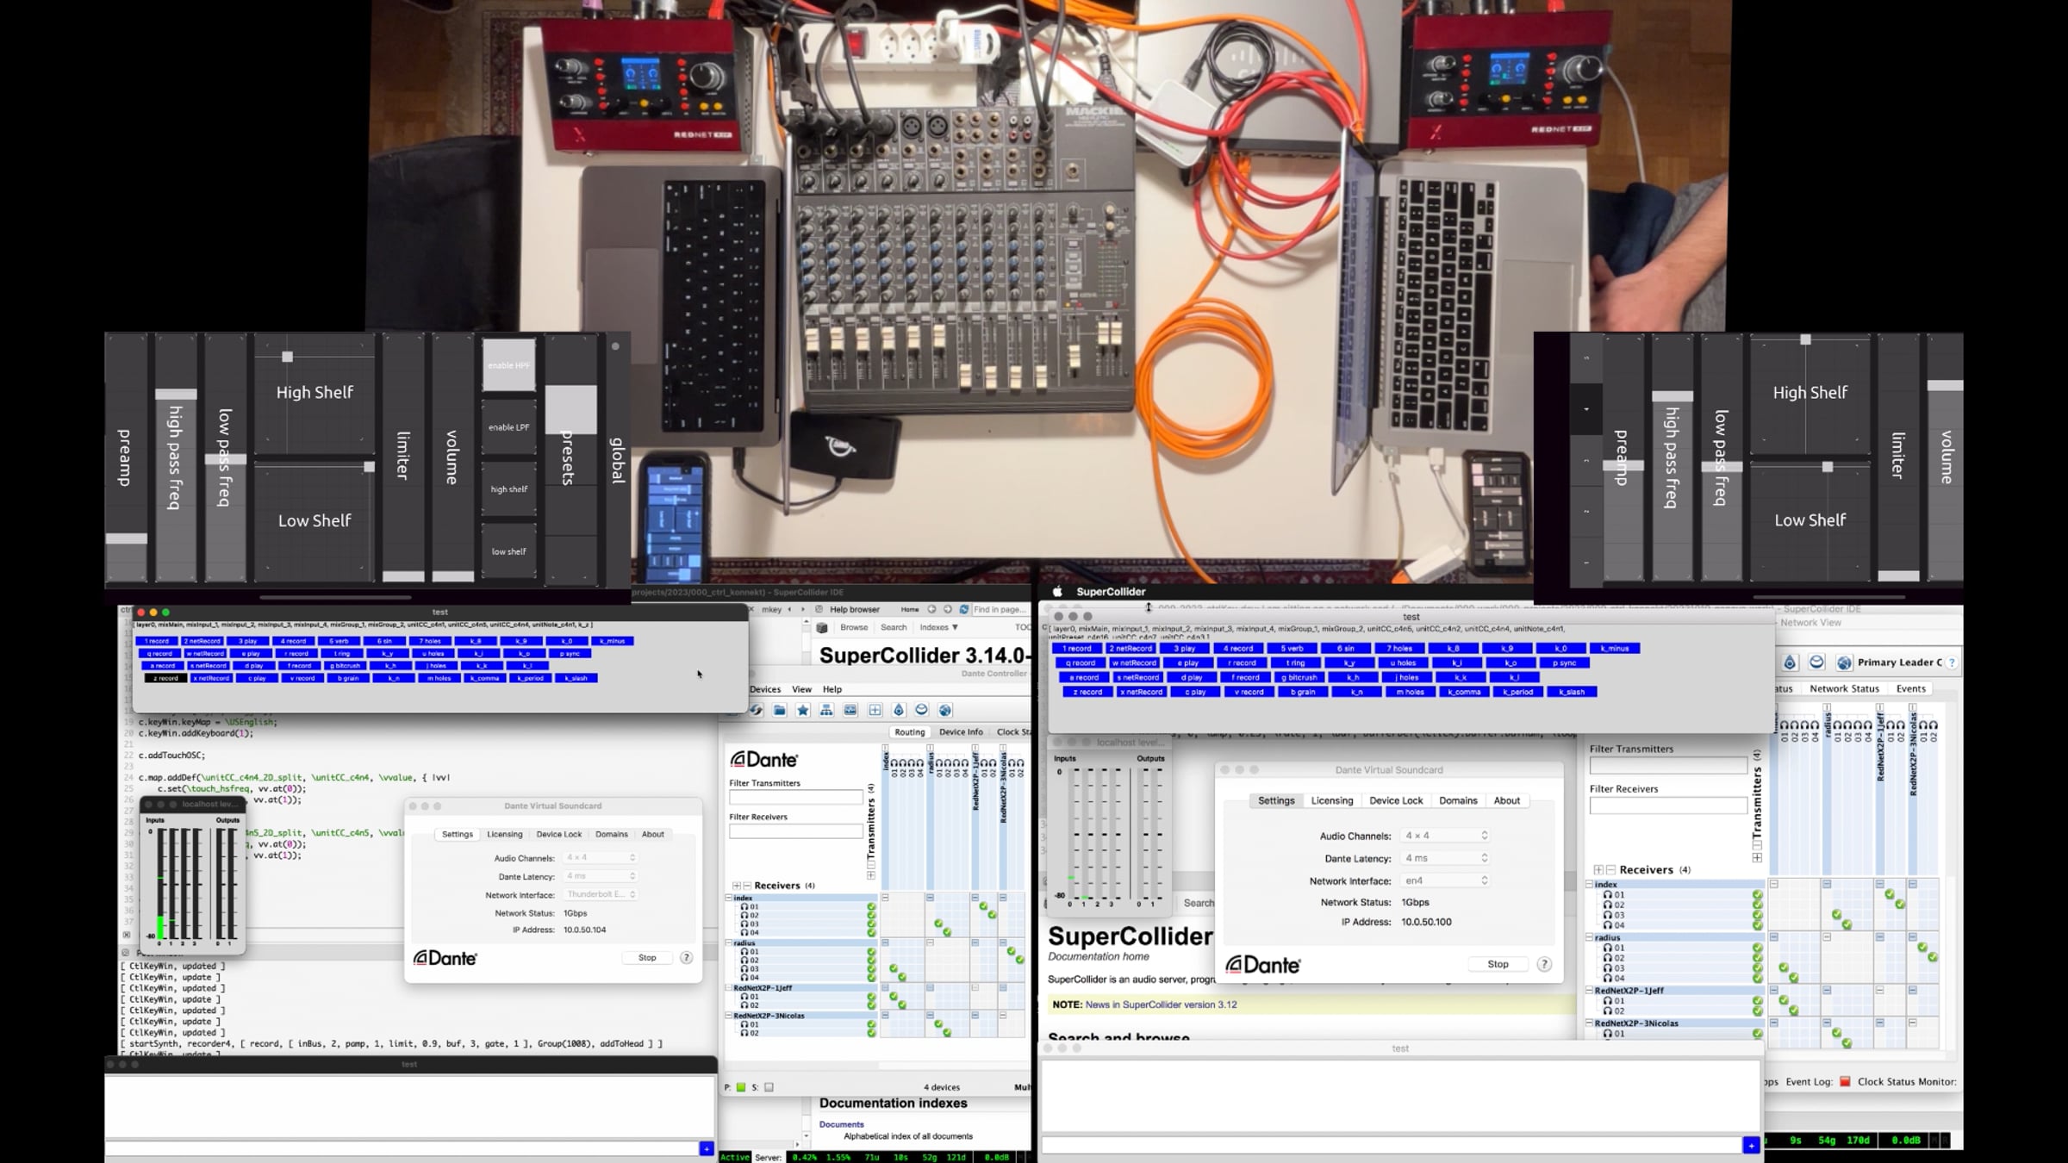Image resolution: width=2068 pixels, height=1163 pixels.
Task: Open the Devices menu in Dante Controller
Action: (765, 689)
